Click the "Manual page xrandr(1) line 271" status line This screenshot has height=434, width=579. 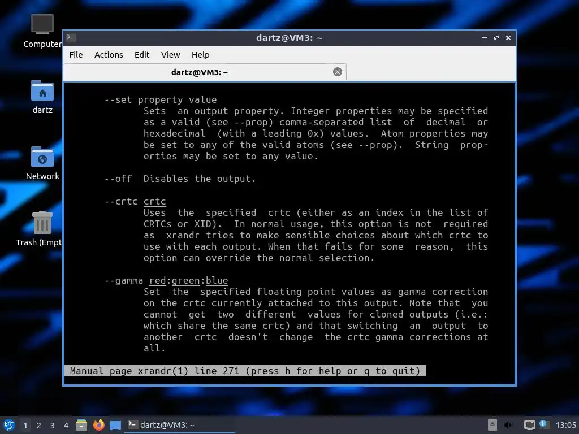point(245,371)
